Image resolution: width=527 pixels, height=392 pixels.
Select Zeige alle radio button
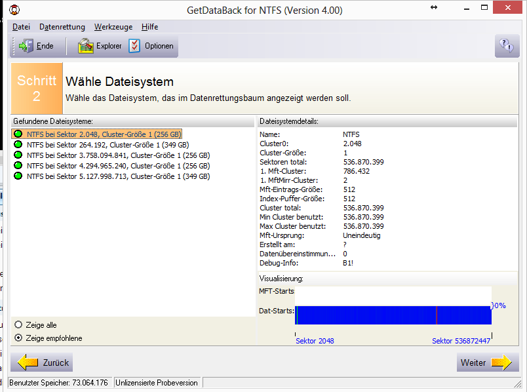[18, 324]
